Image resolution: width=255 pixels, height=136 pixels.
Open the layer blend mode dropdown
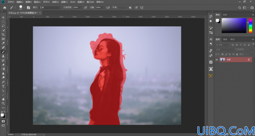point(224,49)
